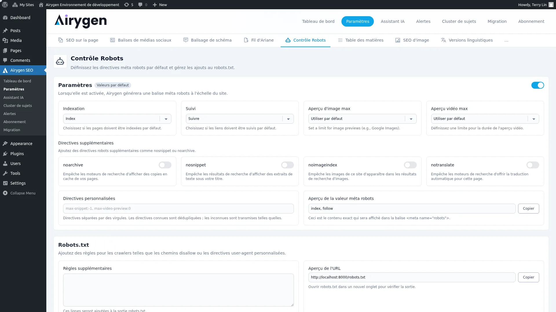Copy the meta robots preview value
This screenshot has width=556, height=312.
point(528,209)
